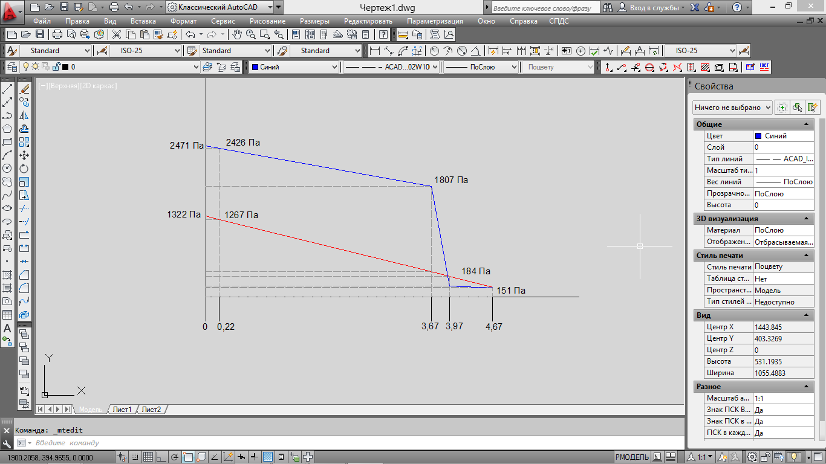826x464 pixels.
Task: Toggle lineweight display in status bar
Action: click(x=255, y=457)
